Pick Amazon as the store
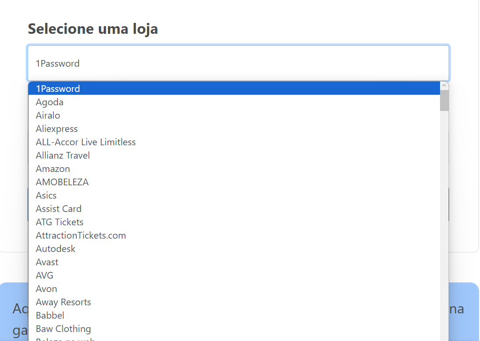This screenshot has height=341, width=480. [x=53, y=169]
